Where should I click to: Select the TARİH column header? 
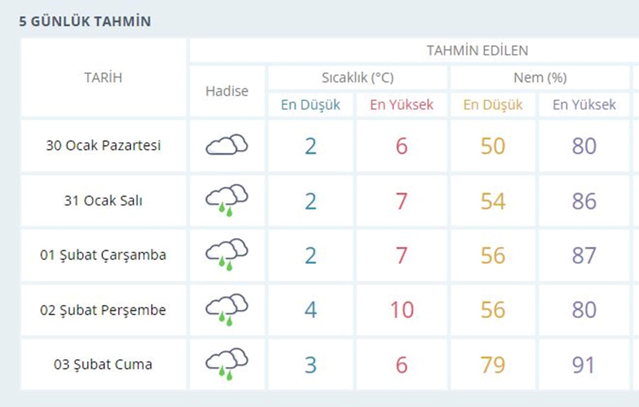[x=103, y=78]
